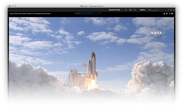Image resolution: width=183 pixels, height=107 pixels.
Task: Click the NASA logo watermark
Action: click(156, 33)
